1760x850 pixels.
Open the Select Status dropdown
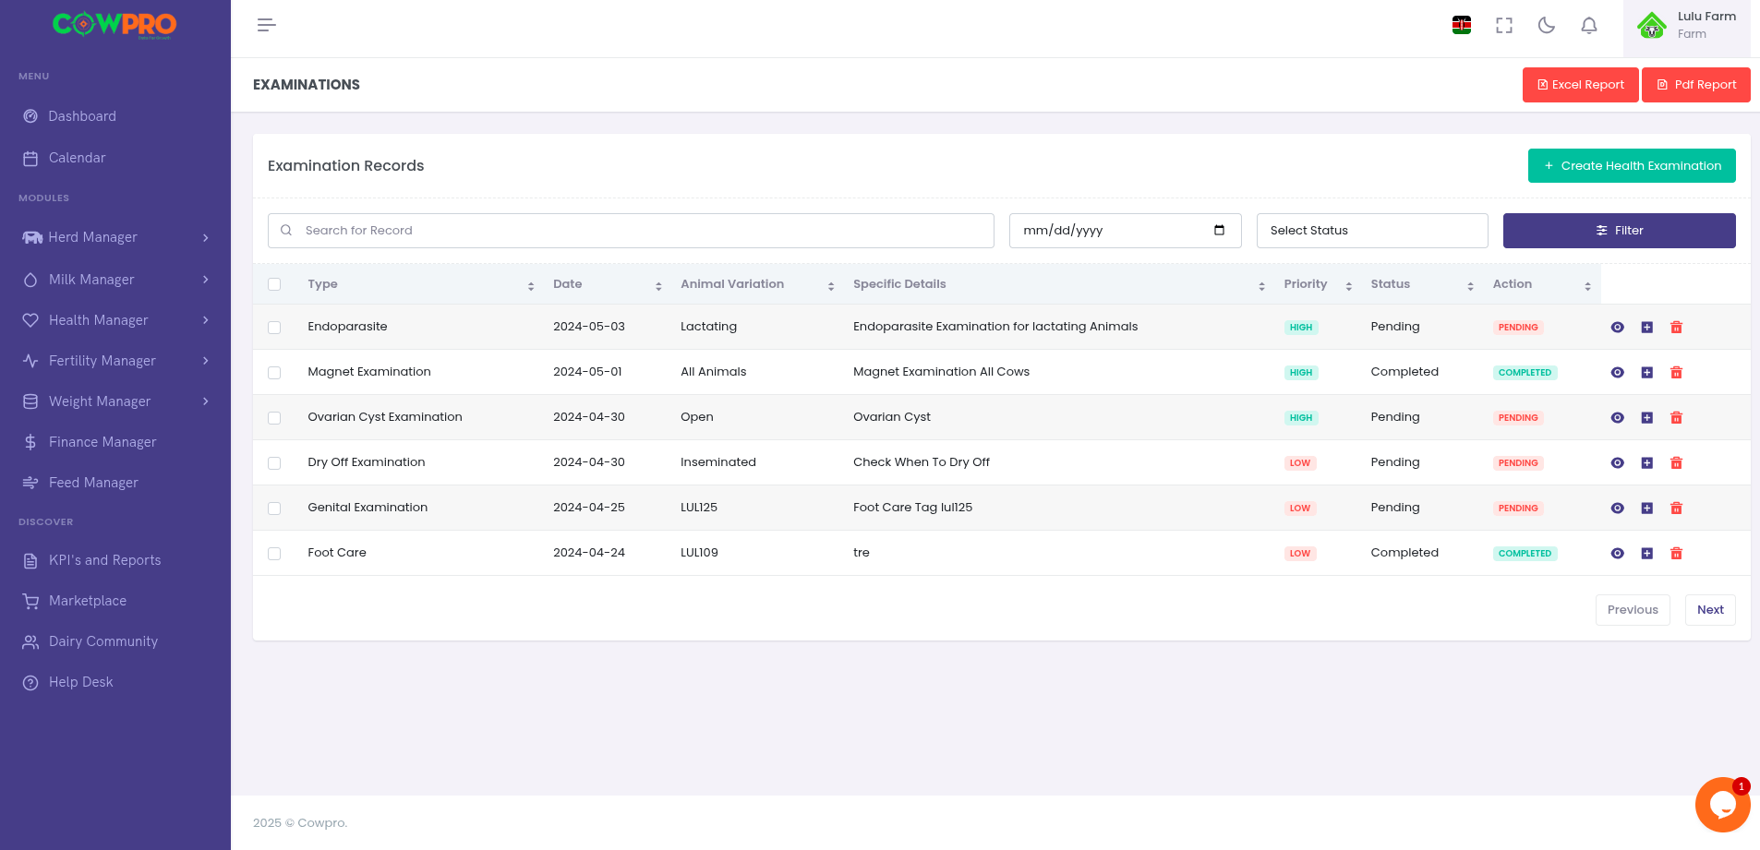1372,230
